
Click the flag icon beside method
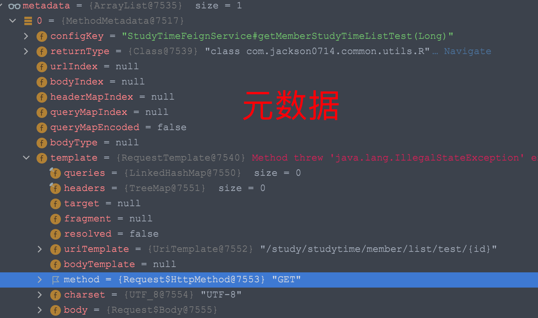(x=55, y=280)
